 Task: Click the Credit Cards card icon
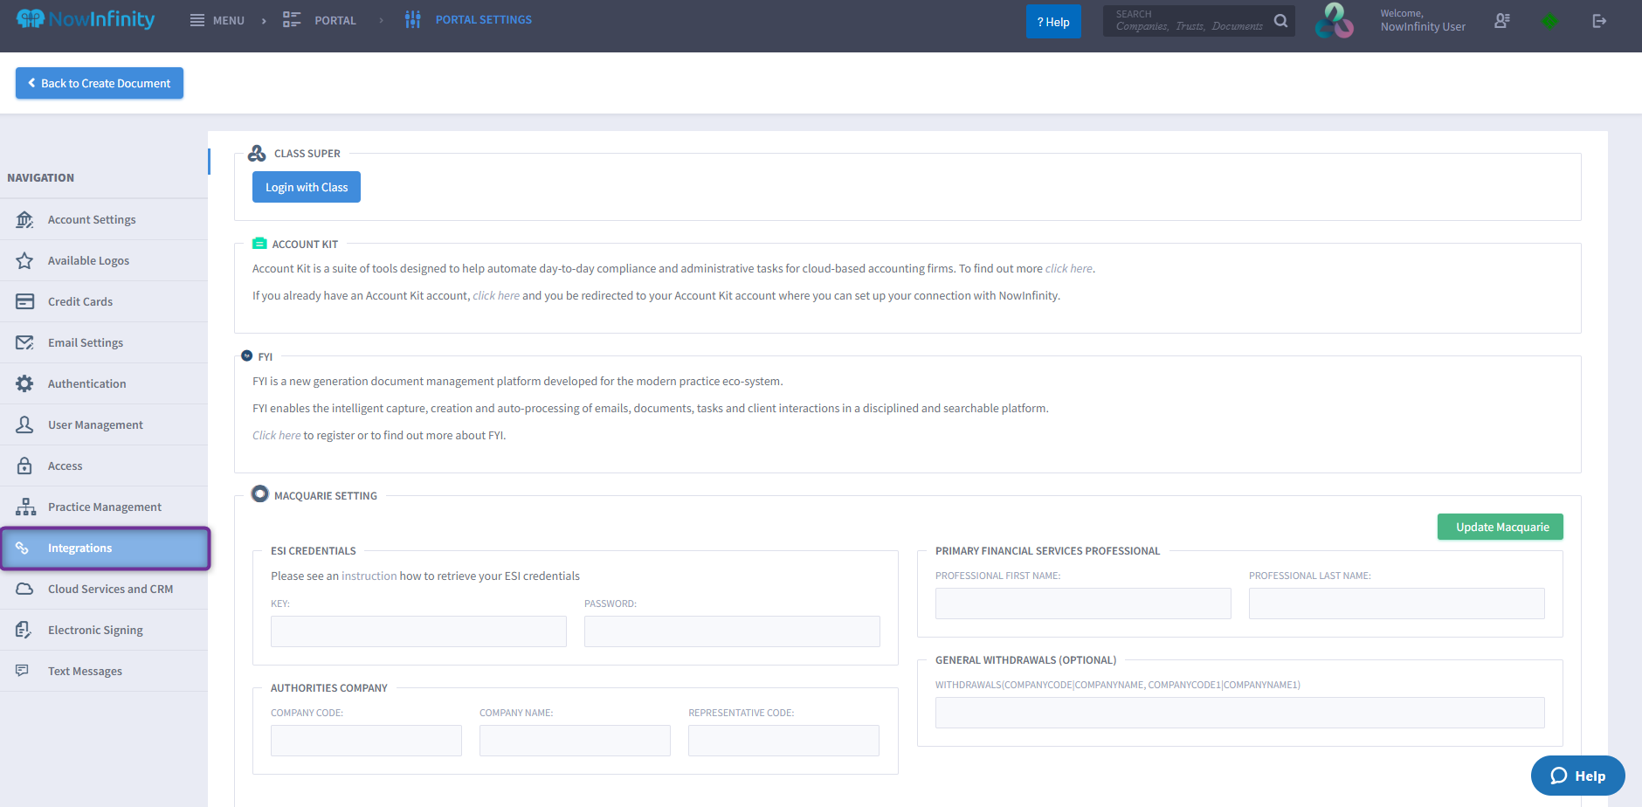[x=24, y=301]
